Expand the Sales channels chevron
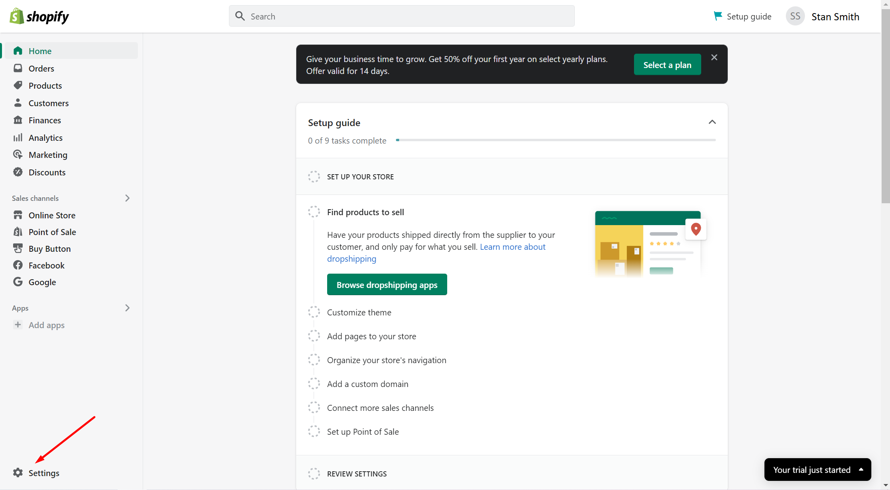Viewport: 890px width, 490px height. [127, 198]
